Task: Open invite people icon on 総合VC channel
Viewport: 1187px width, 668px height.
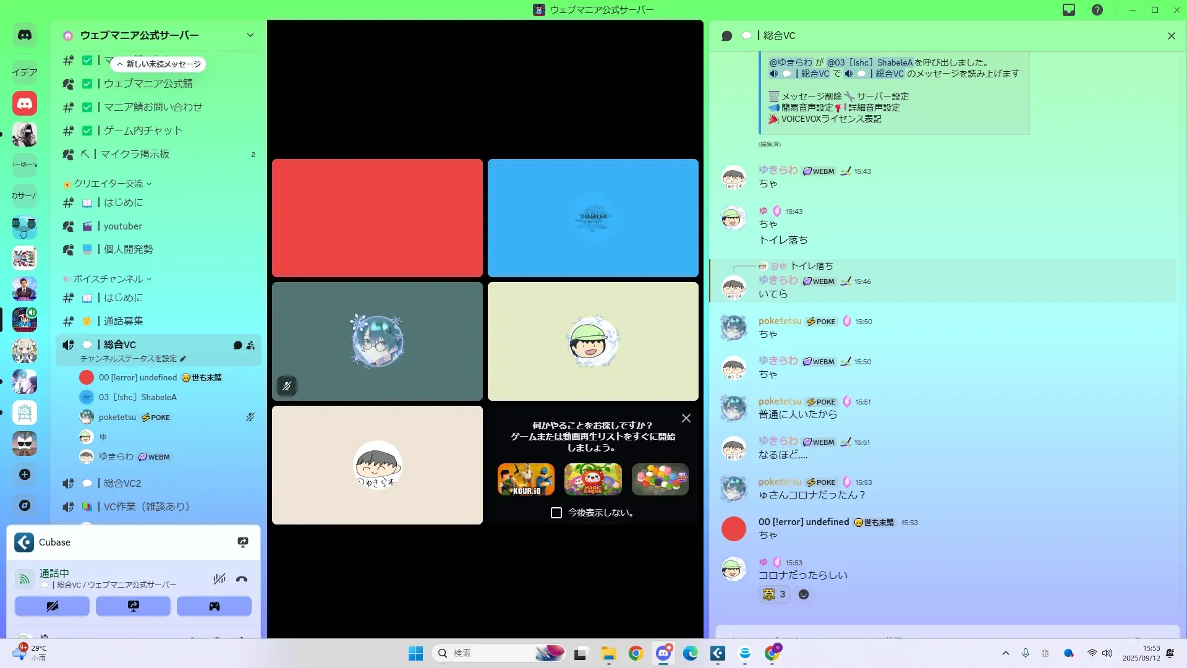Action: (250, 345)
